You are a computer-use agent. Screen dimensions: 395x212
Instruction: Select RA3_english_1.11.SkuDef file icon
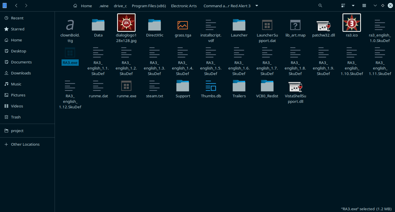[x=380, y=53]
